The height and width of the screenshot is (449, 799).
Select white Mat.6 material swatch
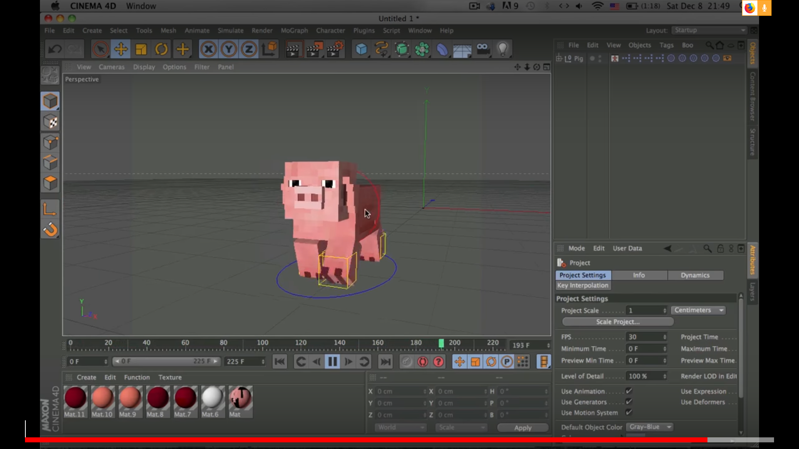pyautogui.click(x=212, y=401)
